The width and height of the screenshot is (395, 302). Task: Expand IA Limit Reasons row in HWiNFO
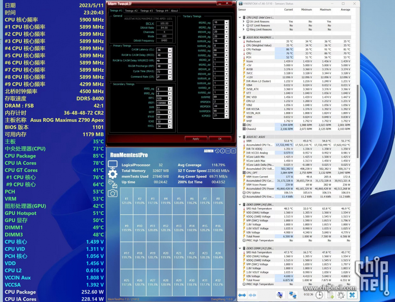(243, 22)
